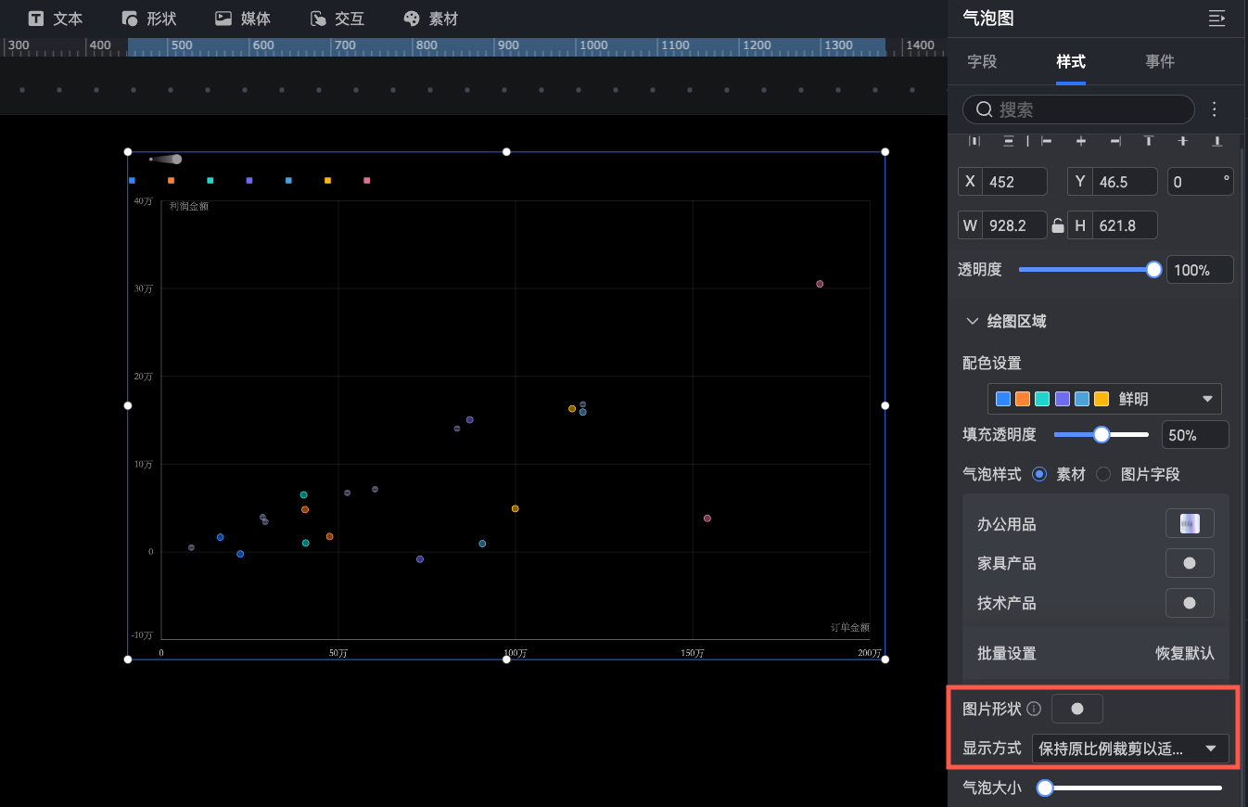Switch to the 样式 tab
The width and height of the screenshot is (1248, 807).
tap(1071, 61)
